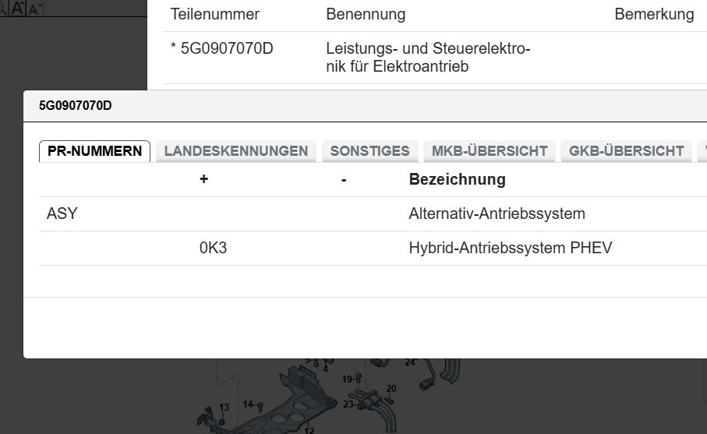Click the Hybrid-Antriebssystem PHEV description
This screenshot has height=434, width=707.
pyautogui.click(x=510, y=249)
